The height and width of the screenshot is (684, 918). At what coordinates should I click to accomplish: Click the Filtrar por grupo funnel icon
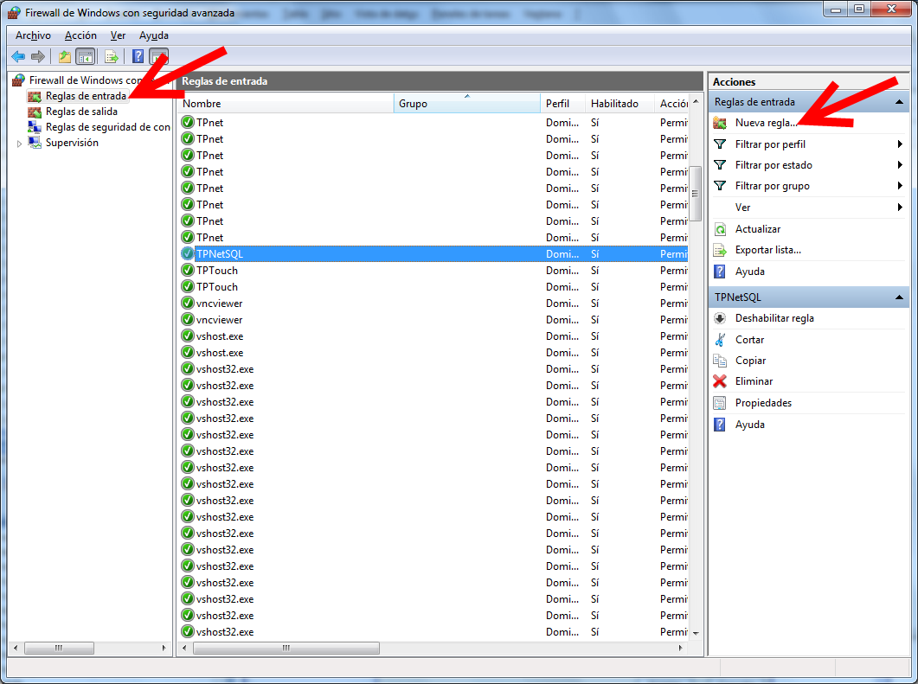tap(720, 186)
